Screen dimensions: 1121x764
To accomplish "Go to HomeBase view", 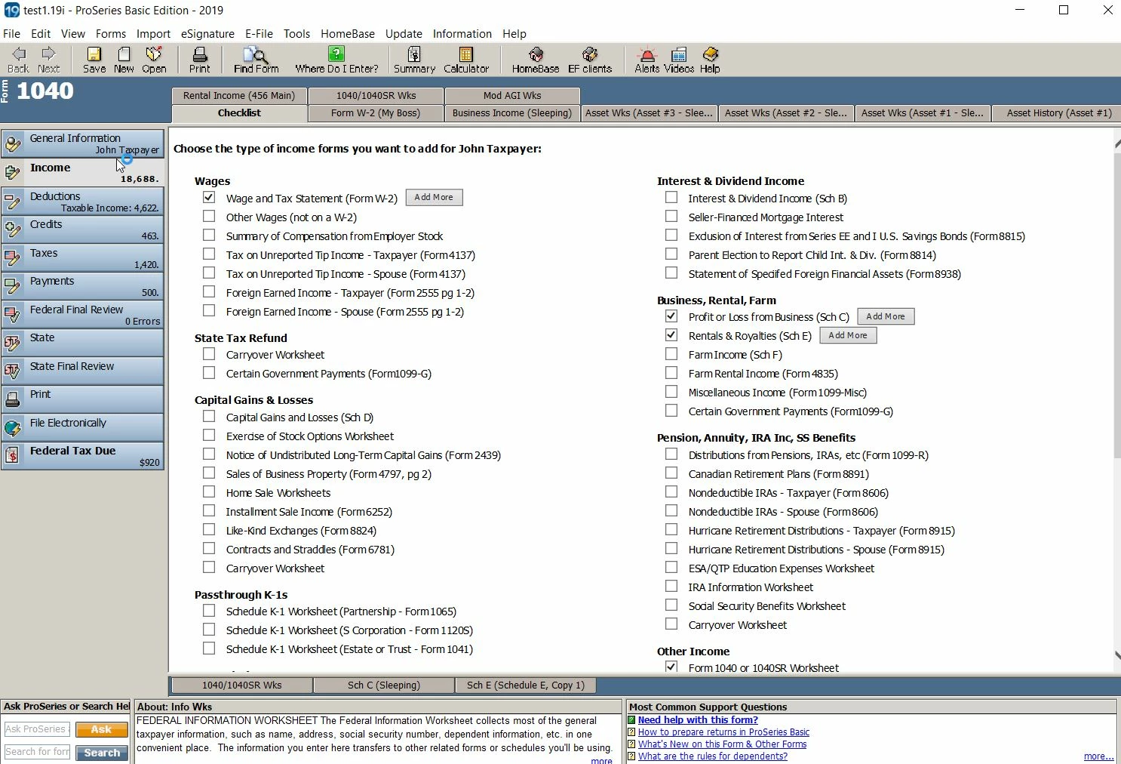I will [x=536, y=60].
